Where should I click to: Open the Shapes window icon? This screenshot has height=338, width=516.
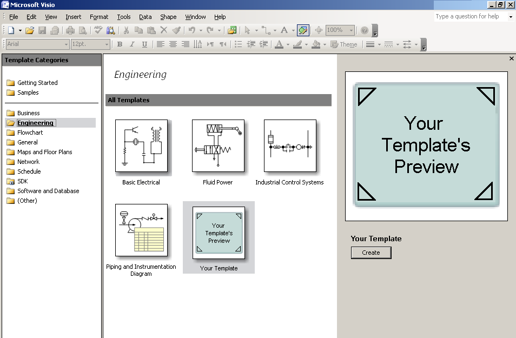(232, 30)
